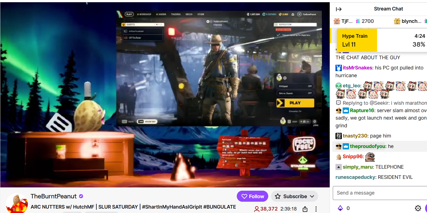Open the three-dot more options menu
427x213 pixels.
[x=316, y=209]
